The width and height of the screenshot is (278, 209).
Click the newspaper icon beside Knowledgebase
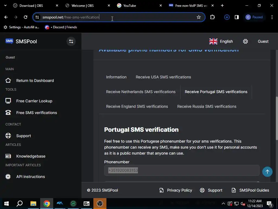pyautogui.click(x=8, y=156)
